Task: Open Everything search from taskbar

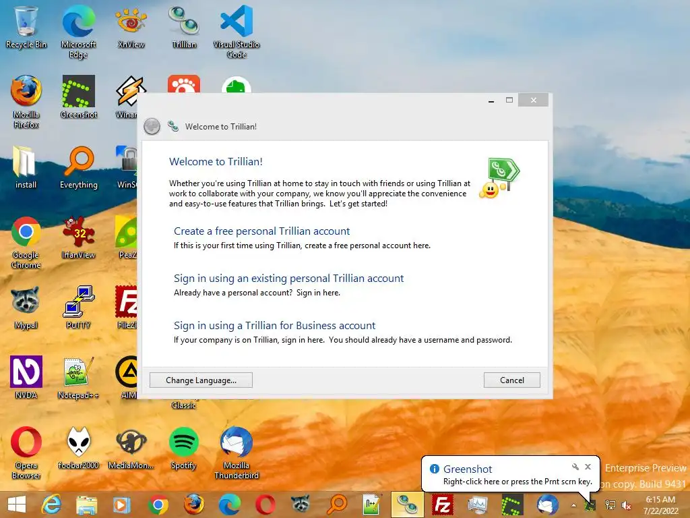Action: (x=337, y=505)
